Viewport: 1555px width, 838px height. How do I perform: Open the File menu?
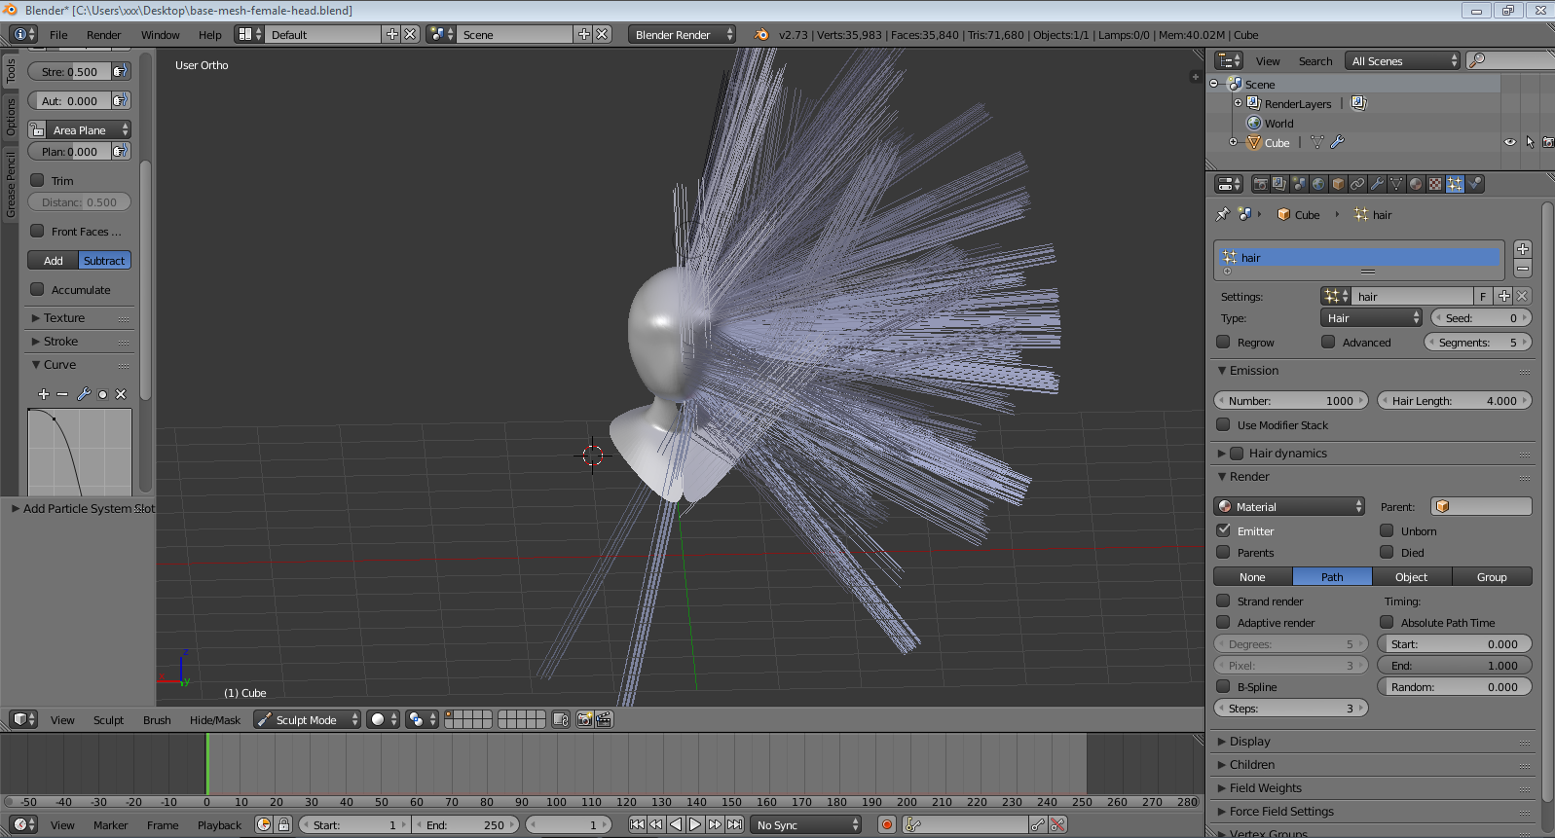pos(58,34)
